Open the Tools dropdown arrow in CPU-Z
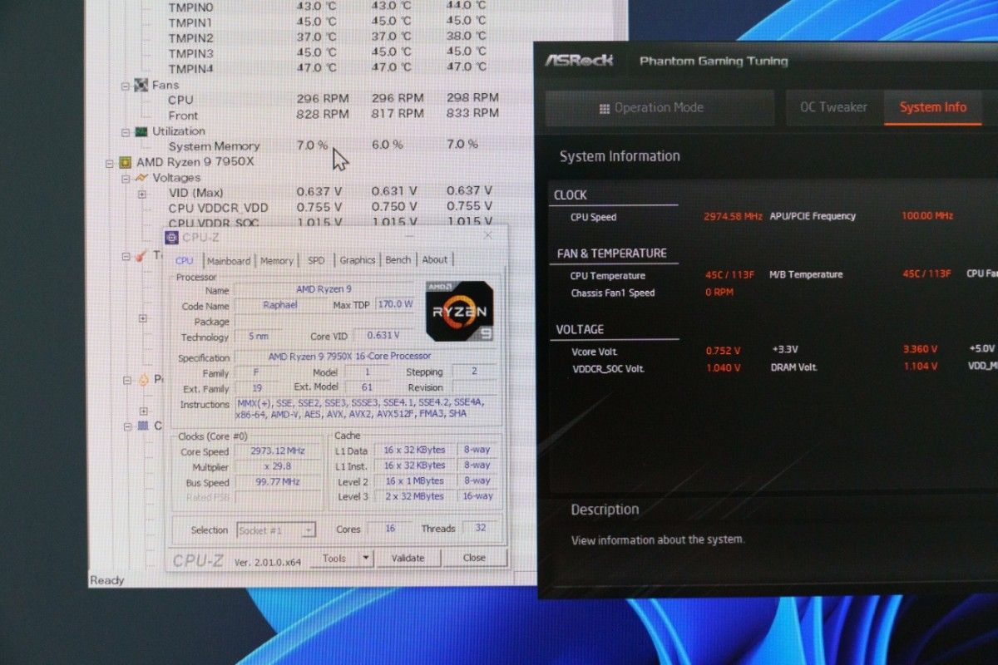Image resolution: width=998 pixels, height=665 pixels. (364, 558)
